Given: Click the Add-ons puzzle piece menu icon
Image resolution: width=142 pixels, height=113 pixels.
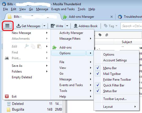Looking at the screenshot, I should pos(54,47).
